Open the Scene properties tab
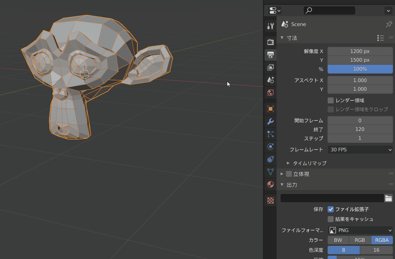This screenshot has height=259, width=395. pyautogui.click(x=271, y=80)
